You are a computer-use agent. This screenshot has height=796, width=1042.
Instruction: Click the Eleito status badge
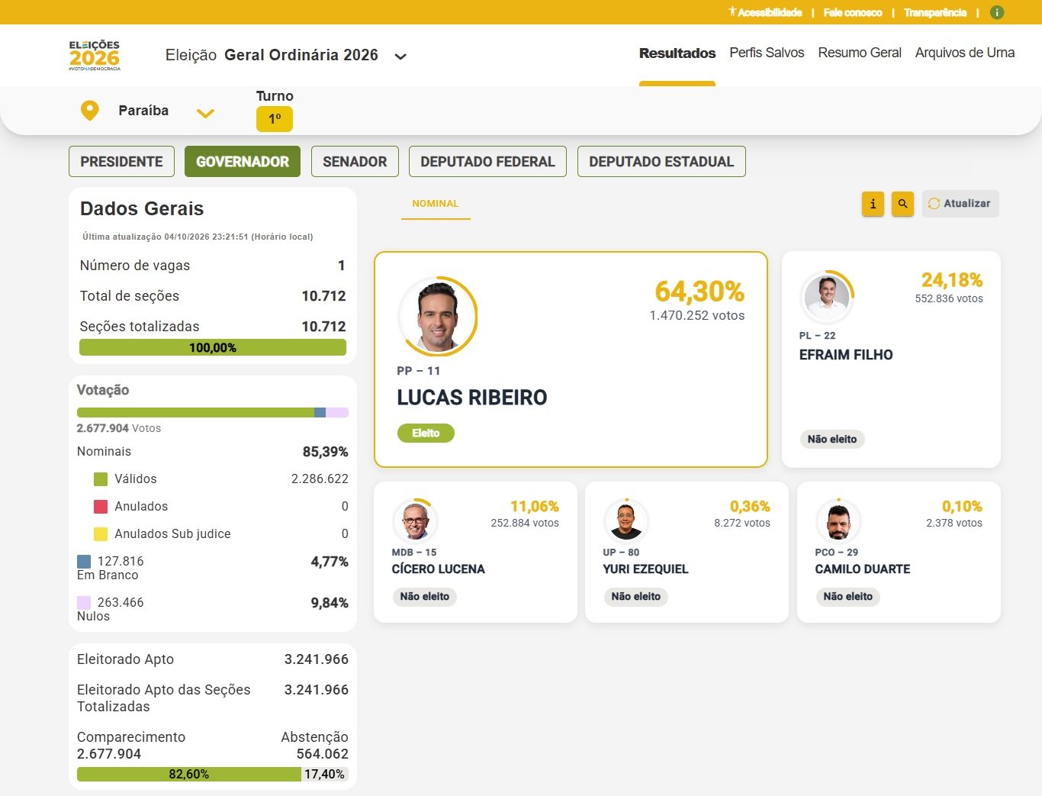[x=426, y=433]
